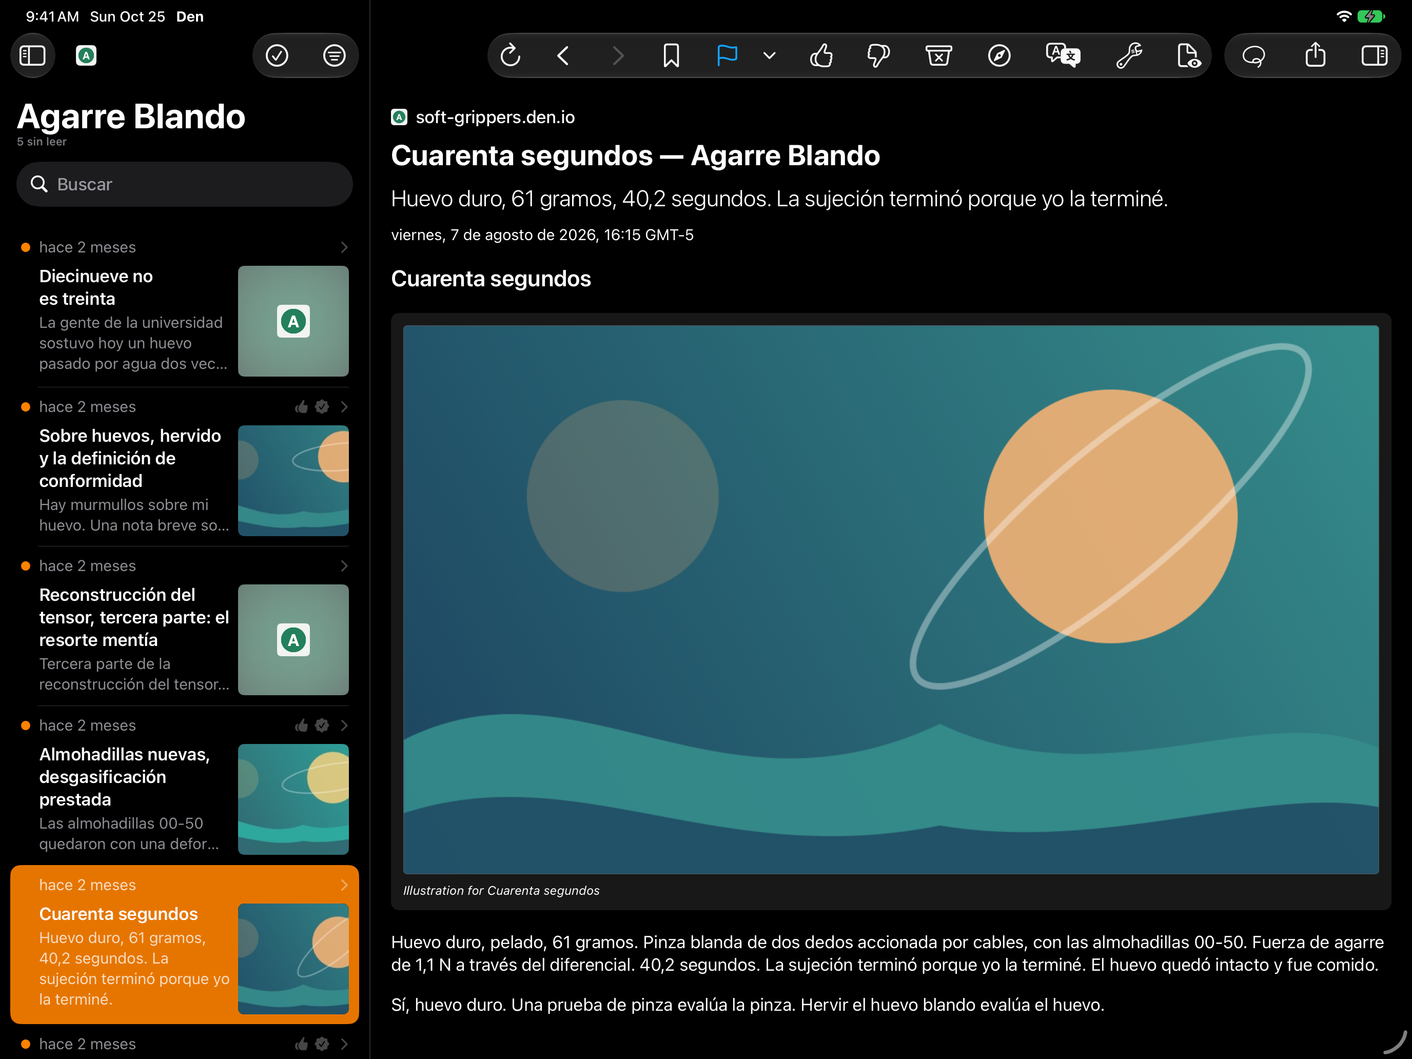Open thumbnail of 'Almohadillas nuevas' article

(293, 799)
